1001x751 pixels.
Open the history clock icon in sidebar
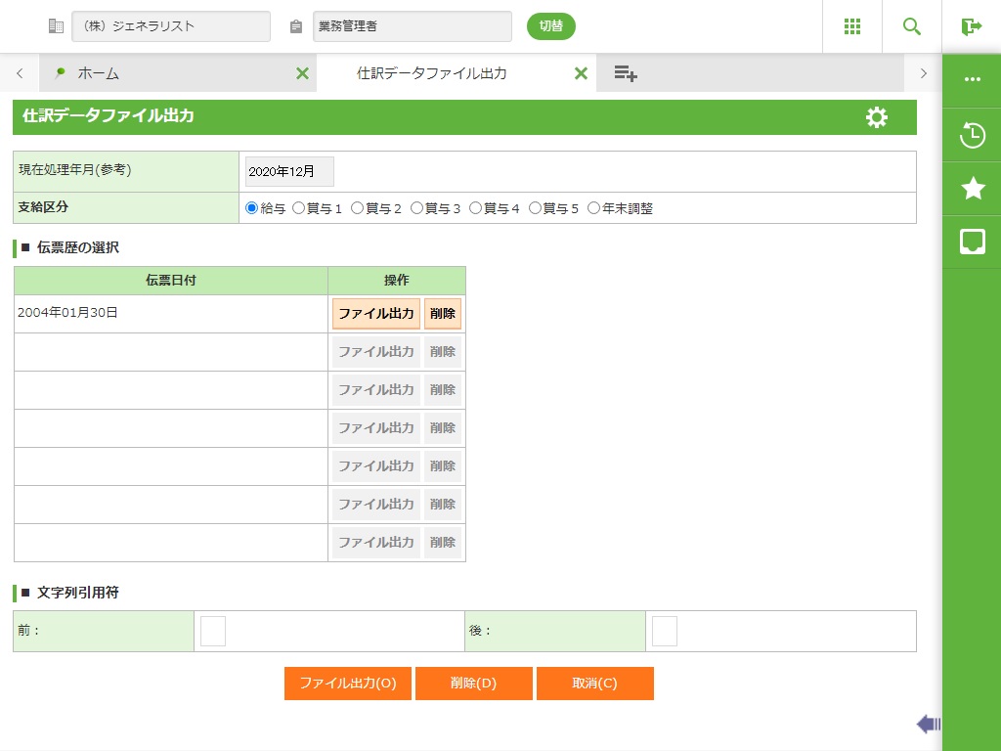coord(972,135)
